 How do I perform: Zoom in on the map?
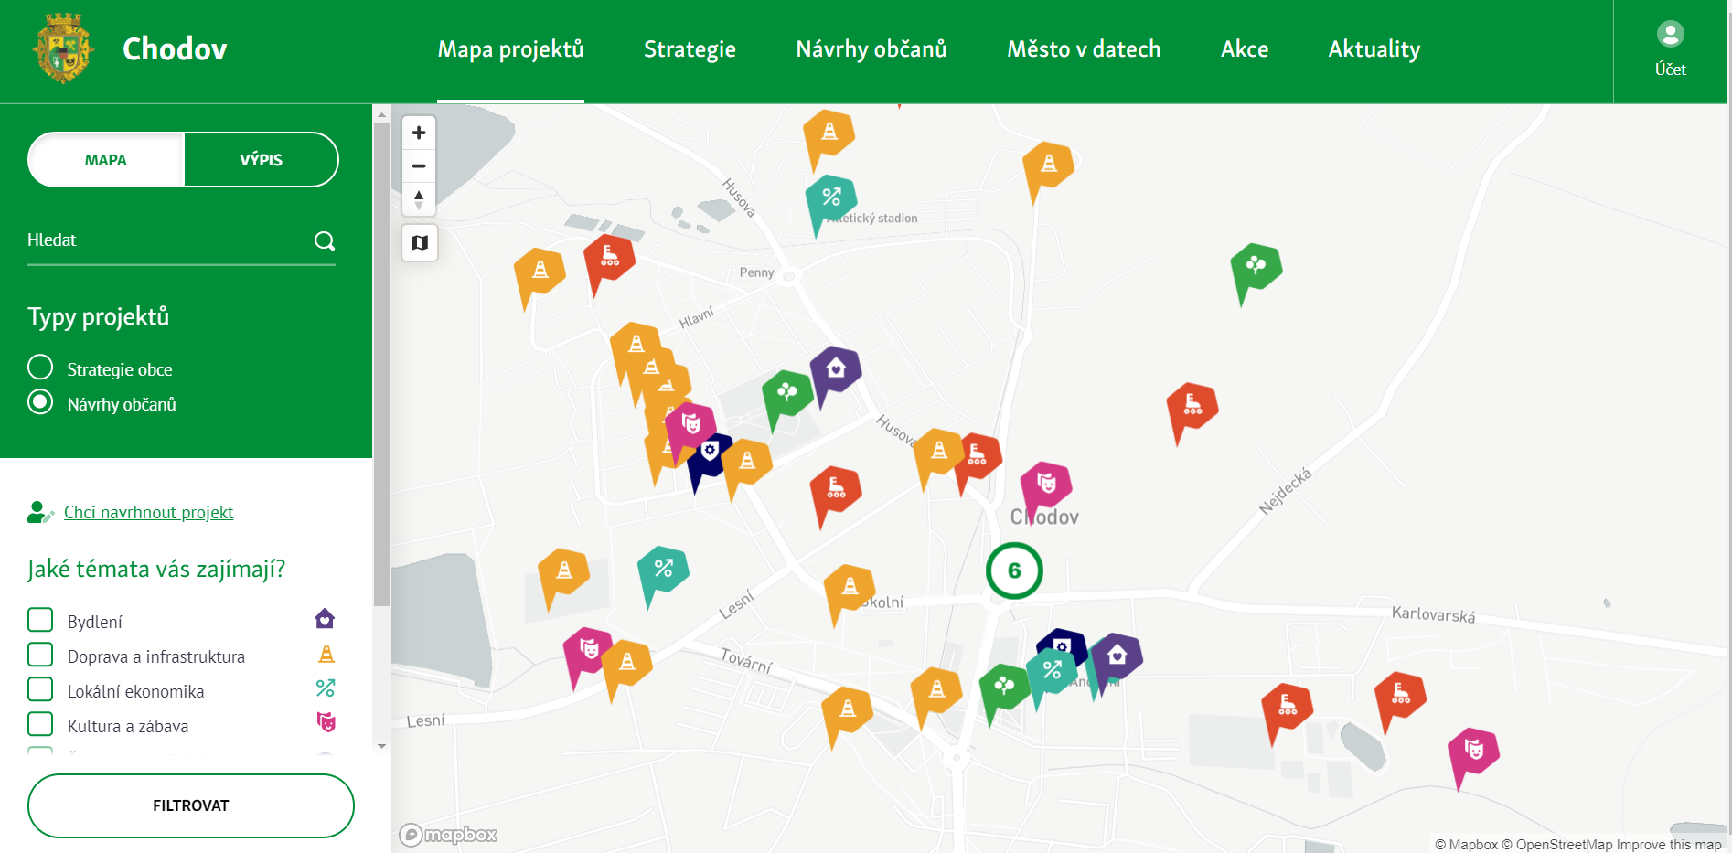pyautogui.click(x=419, y=133)
